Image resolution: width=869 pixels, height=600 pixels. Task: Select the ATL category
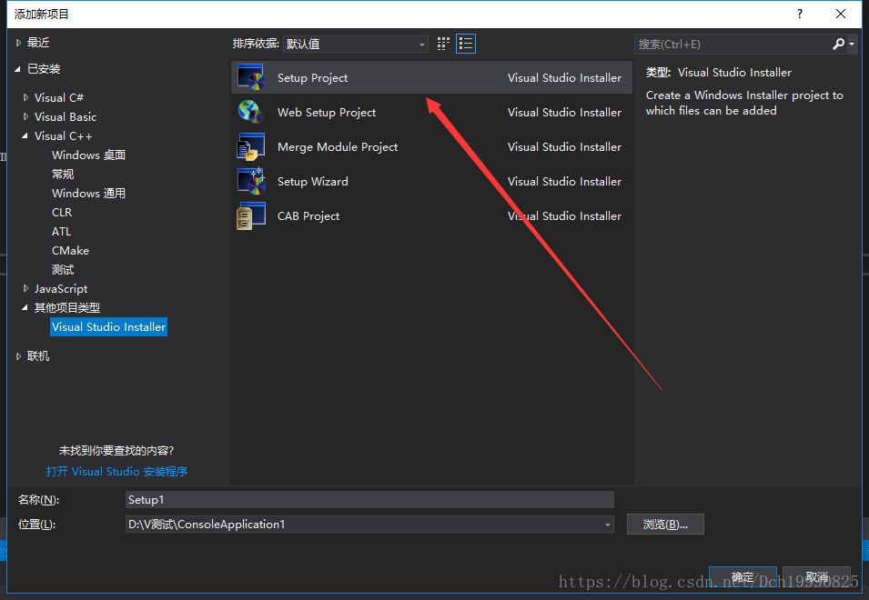[61, 232]
